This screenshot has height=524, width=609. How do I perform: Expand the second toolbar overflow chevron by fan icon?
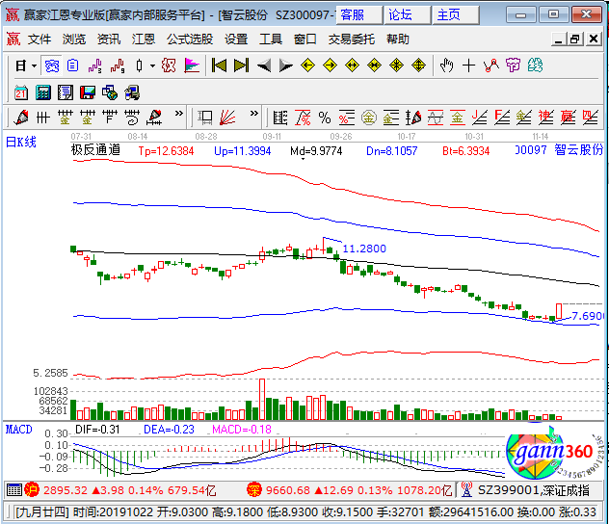tap(254, 114)
